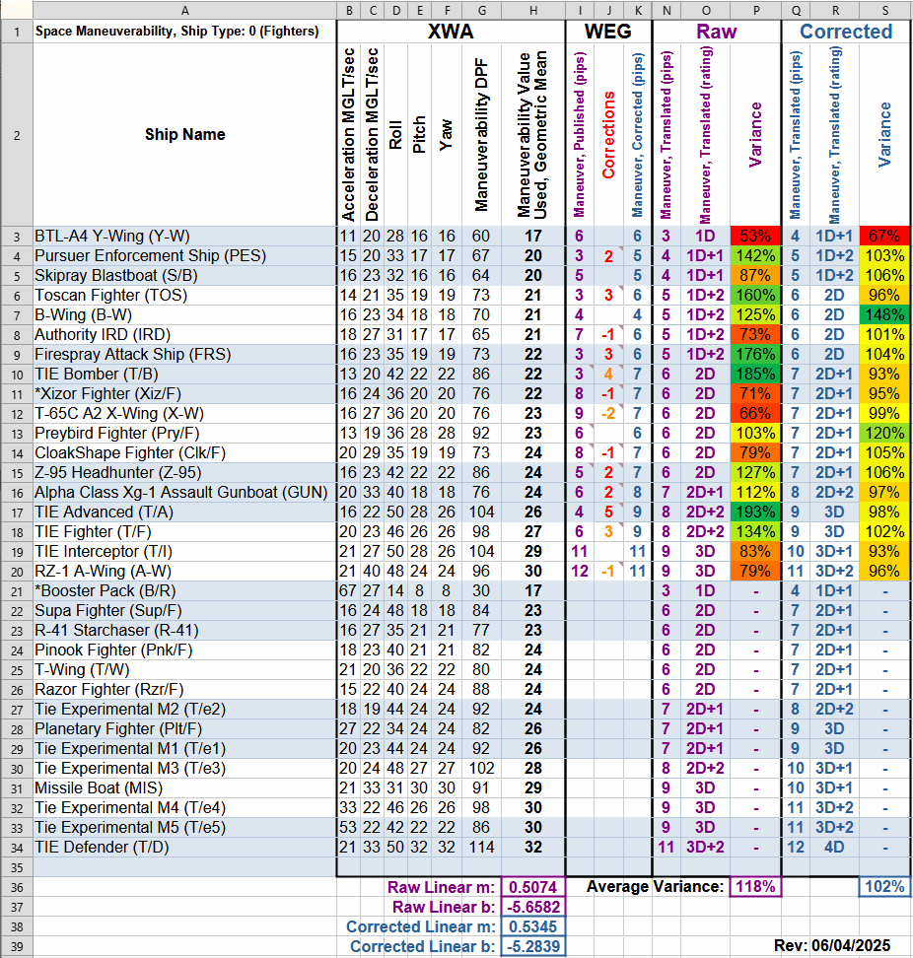This screenshot has height=958, width=913.
Task: Click the red 67% corrected variance cell
Action: 884,236
